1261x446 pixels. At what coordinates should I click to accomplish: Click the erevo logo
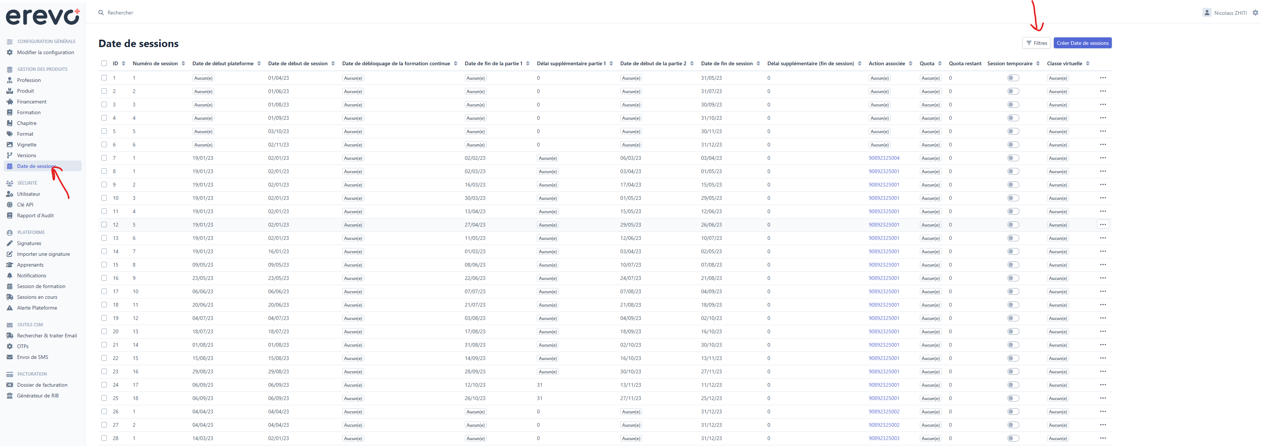[43, 17]
